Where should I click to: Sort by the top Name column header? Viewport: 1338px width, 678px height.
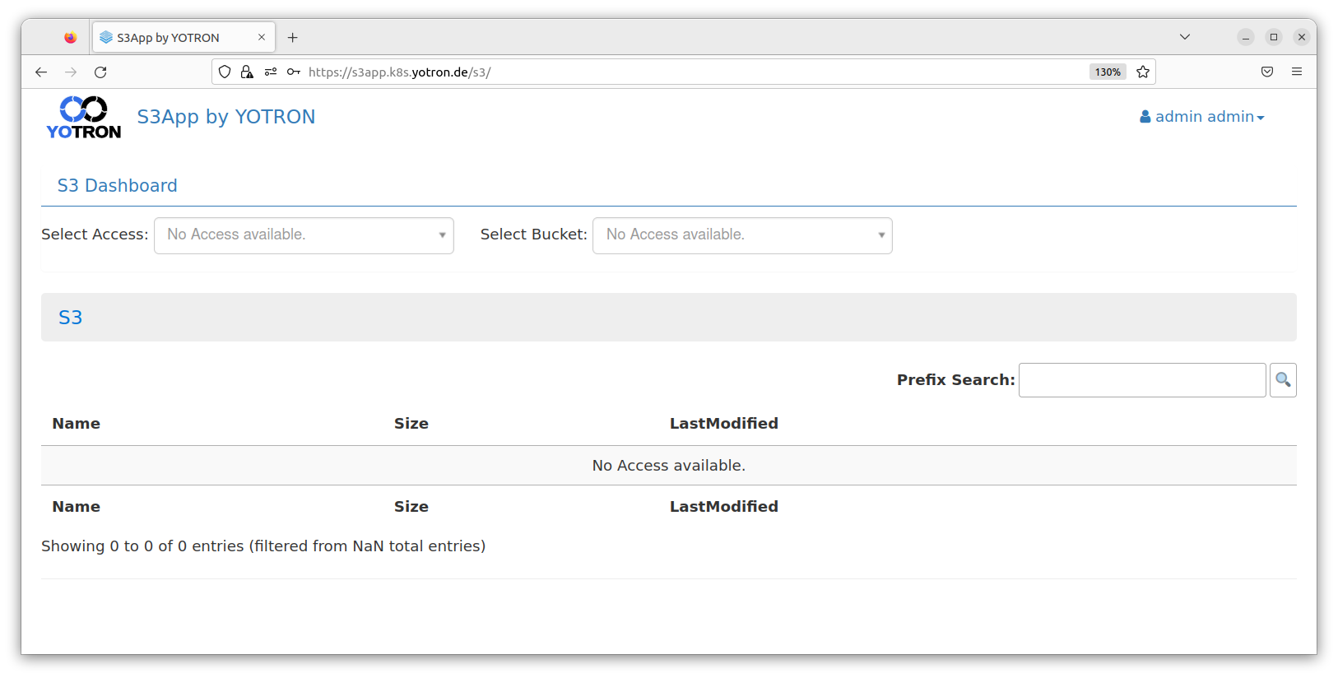point(77,424)
